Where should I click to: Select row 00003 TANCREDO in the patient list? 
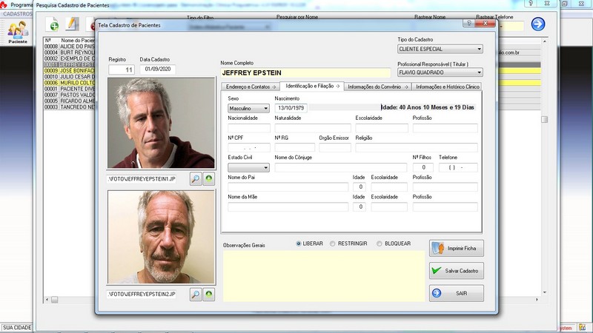(69, 107)
